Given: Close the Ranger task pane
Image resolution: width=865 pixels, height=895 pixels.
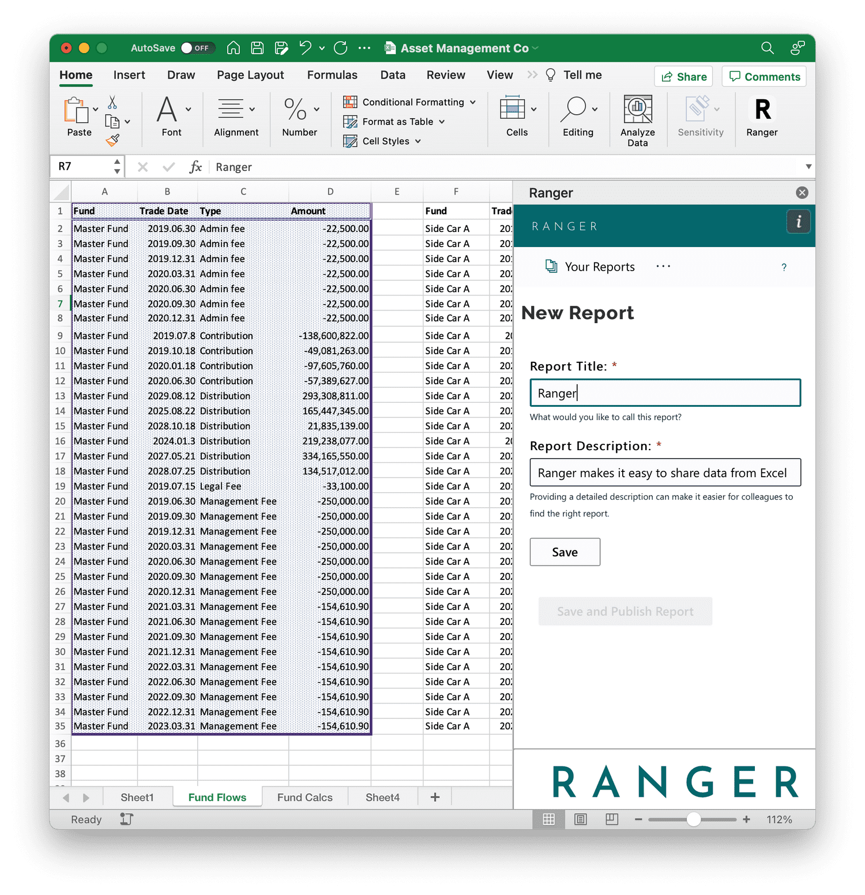Looking at the screenshot, I should (x=802, y=192).
